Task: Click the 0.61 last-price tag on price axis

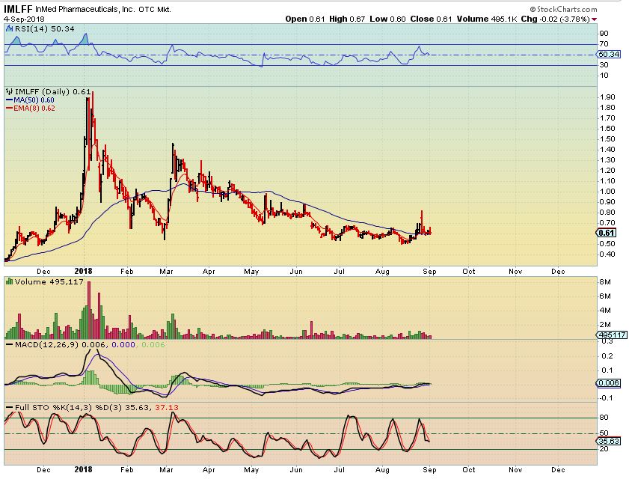Action: point(606,233)
